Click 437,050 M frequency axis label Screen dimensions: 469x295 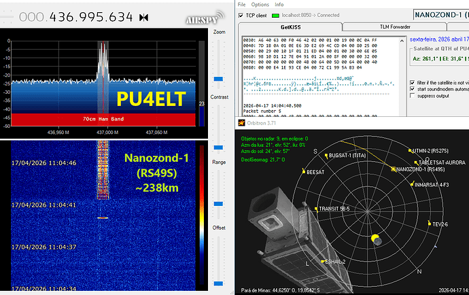156,133
